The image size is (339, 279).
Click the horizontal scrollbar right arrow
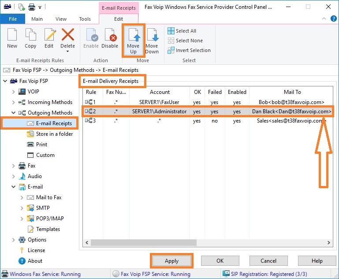329,243
